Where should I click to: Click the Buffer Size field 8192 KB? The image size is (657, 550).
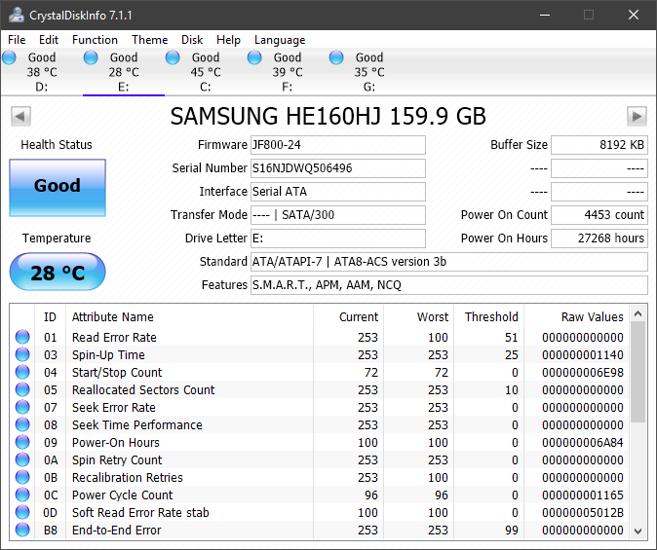click(599, 145)
